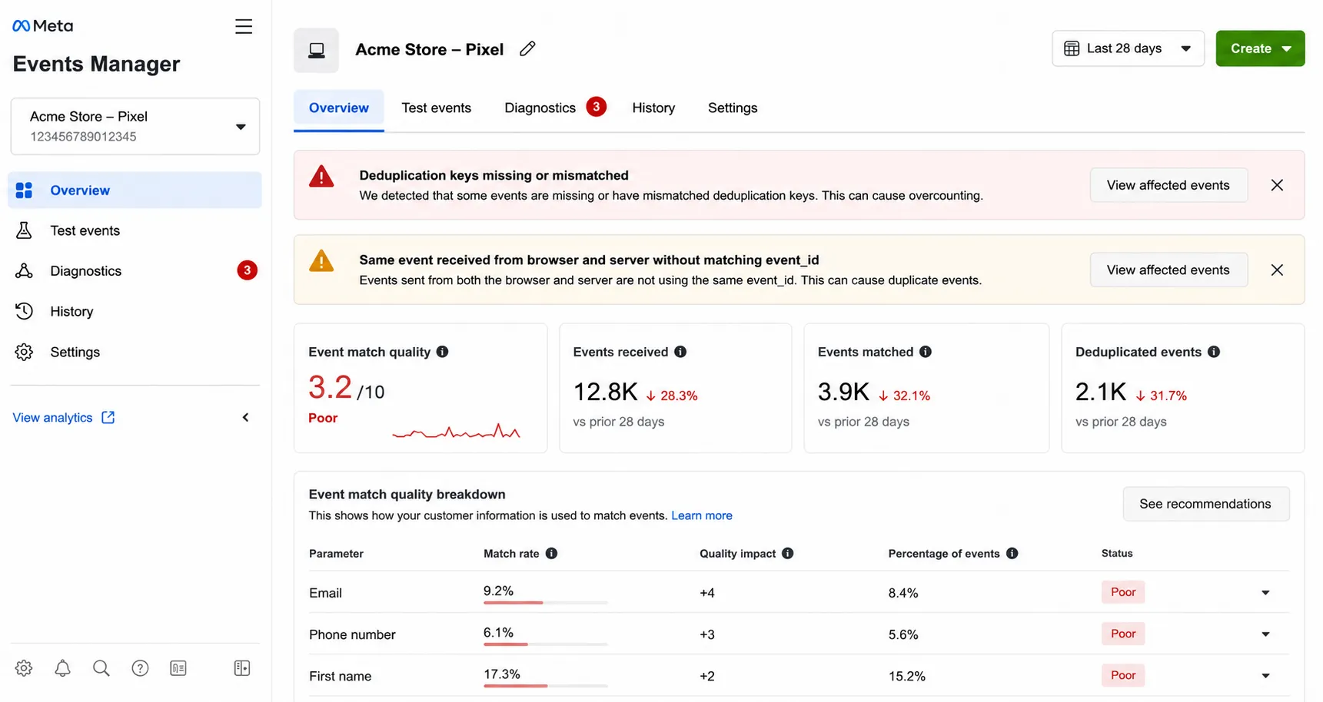Collapse the sidebar with left chevron
Screen dimensions: 1323x702
point(246,418)
